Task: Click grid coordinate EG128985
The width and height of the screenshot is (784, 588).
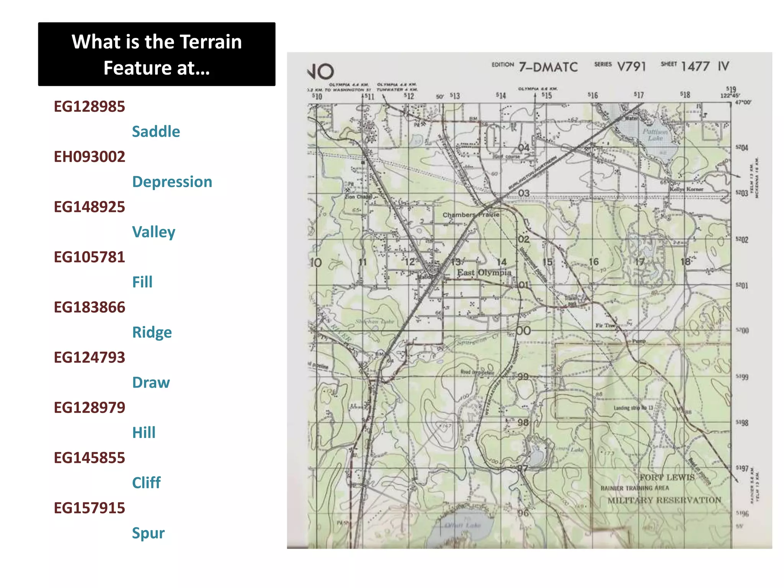Action: coord(89,106)
